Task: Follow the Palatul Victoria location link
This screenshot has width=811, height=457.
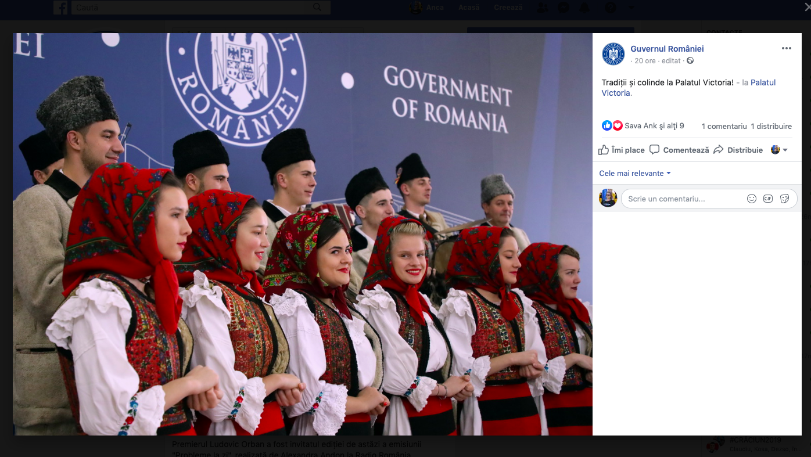Action: (x=763, y=82)
